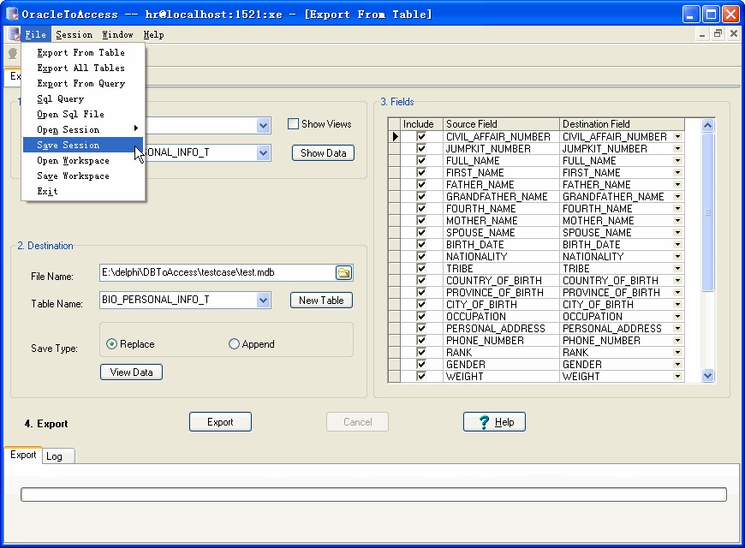Choose Export From Table in File menu

[x=83, y=53]
